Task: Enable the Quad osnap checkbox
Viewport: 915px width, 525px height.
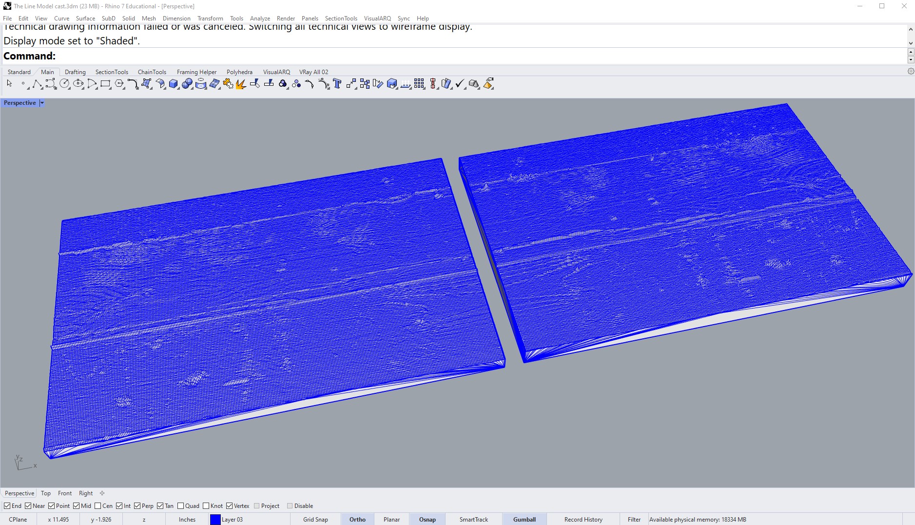Action: (181, 506)
